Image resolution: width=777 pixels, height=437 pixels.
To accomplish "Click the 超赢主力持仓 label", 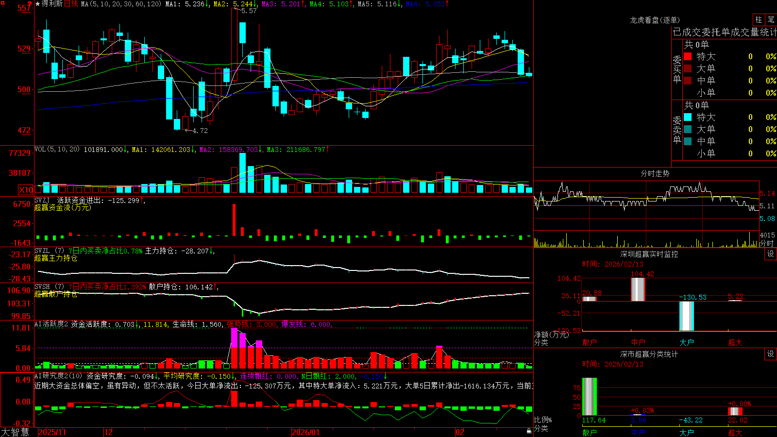I will coord(56,258).
